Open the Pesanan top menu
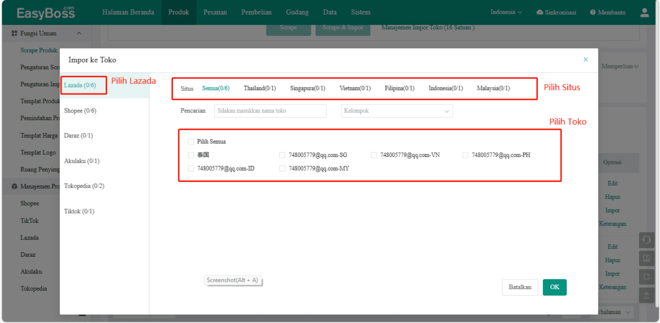660x323 pixels. 215,12
